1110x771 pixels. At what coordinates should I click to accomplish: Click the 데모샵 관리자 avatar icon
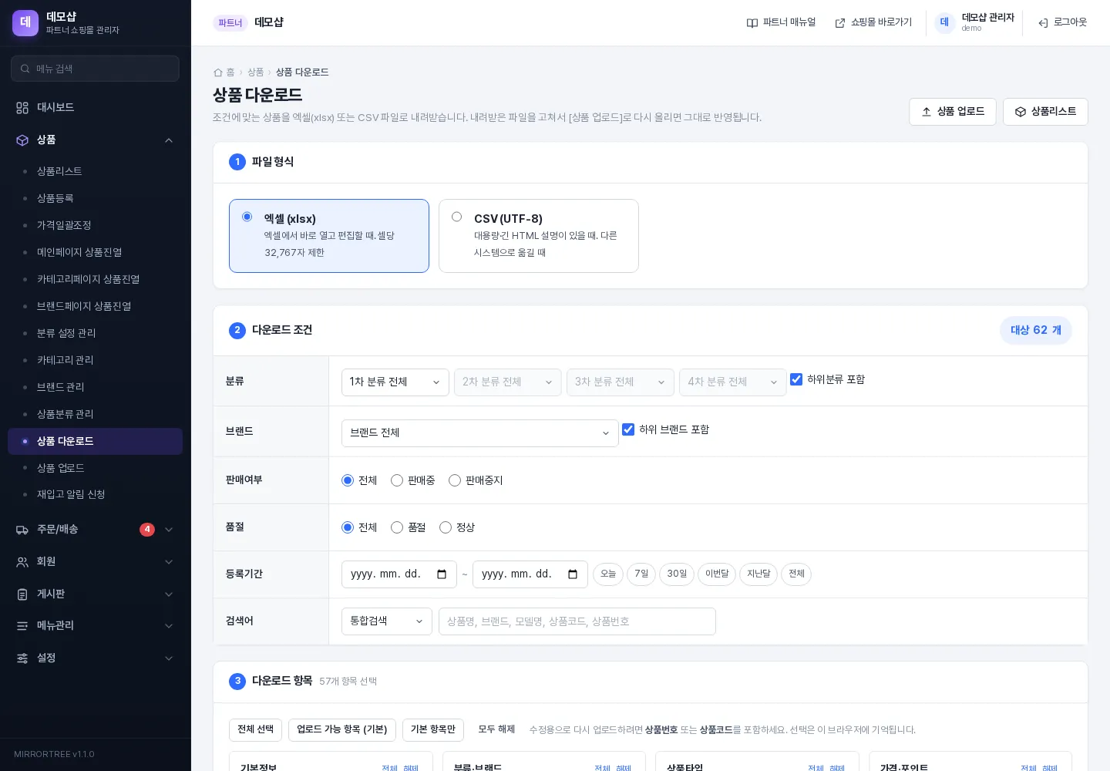pyautogui.click(x=944, y=22)
